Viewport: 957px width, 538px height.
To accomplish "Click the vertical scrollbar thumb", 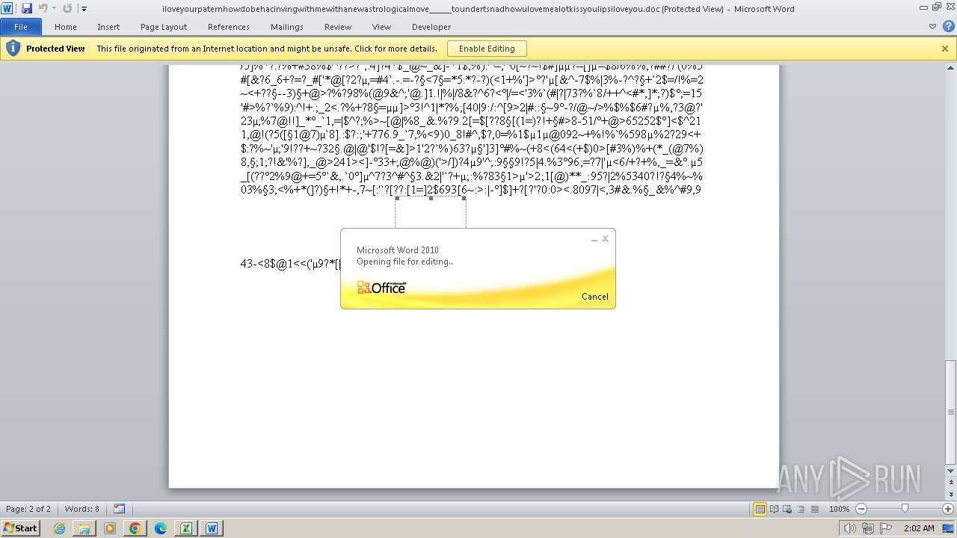I will [x=951, y=412].
